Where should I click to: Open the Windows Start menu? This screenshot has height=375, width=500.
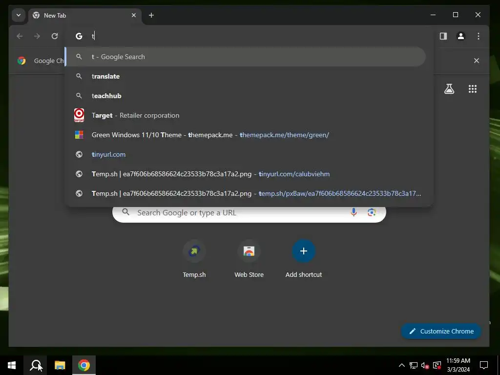[12, 365]
